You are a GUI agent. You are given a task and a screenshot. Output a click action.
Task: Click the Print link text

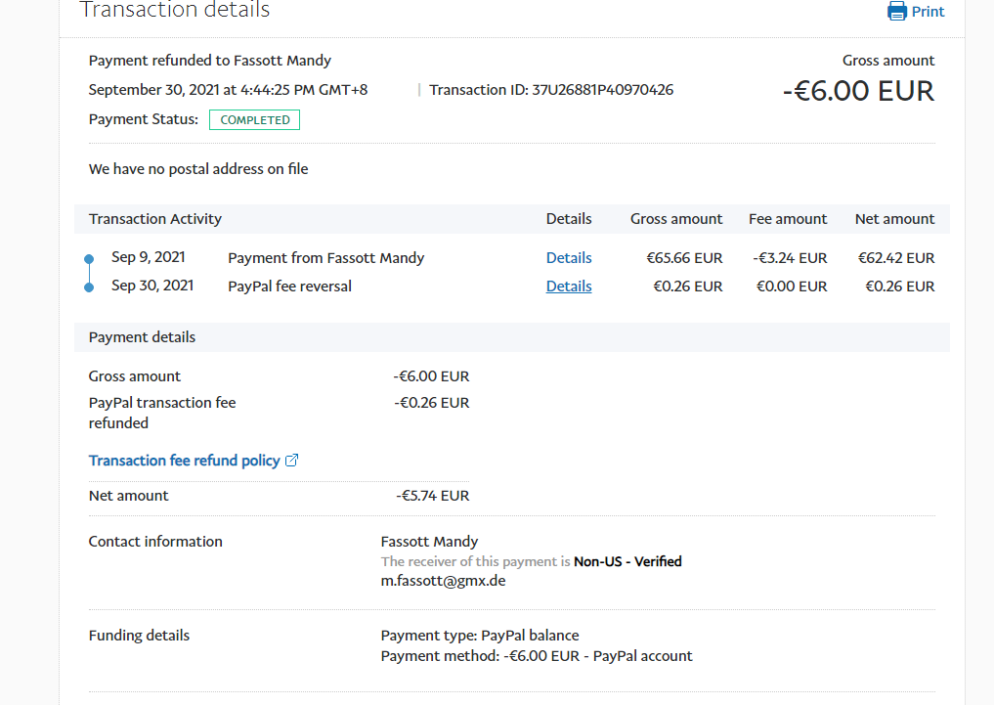tap(928, 12)
